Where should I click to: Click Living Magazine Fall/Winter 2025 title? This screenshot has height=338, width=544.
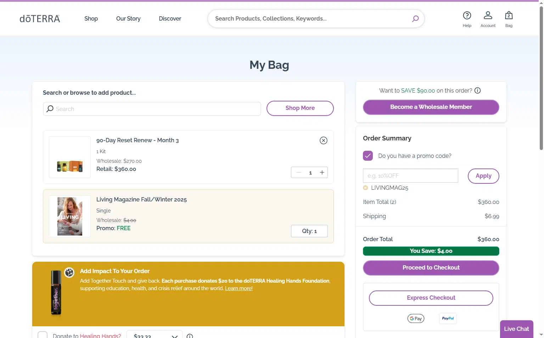tap(141, 199)
